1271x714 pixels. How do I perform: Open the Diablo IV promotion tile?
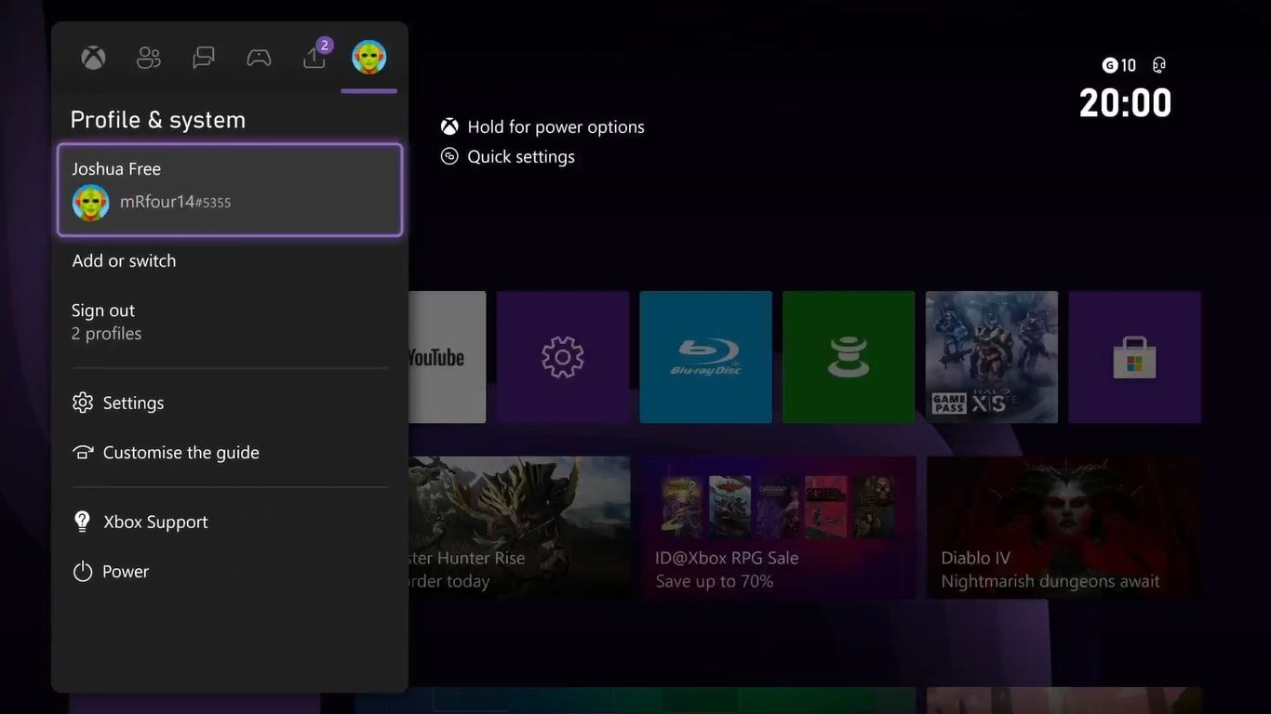point(1064,526)
